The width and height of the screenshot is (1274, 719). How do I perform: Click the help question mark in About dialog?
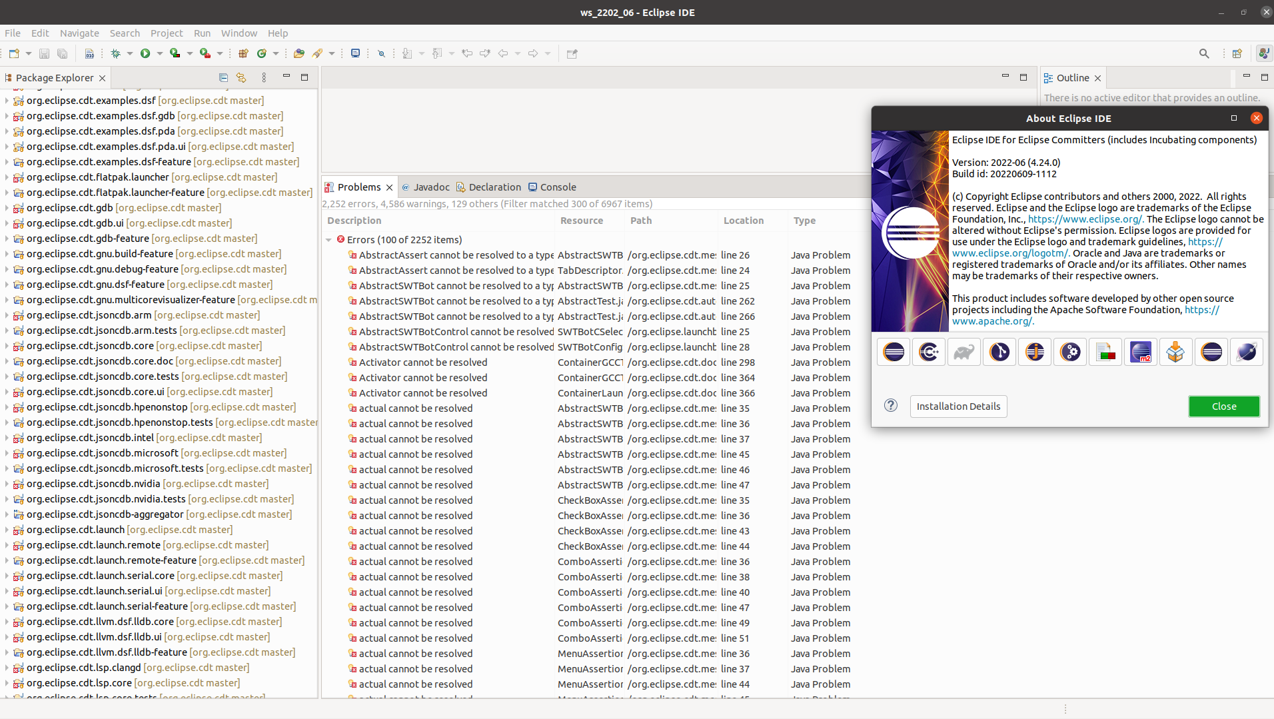[x=891, y=406]
